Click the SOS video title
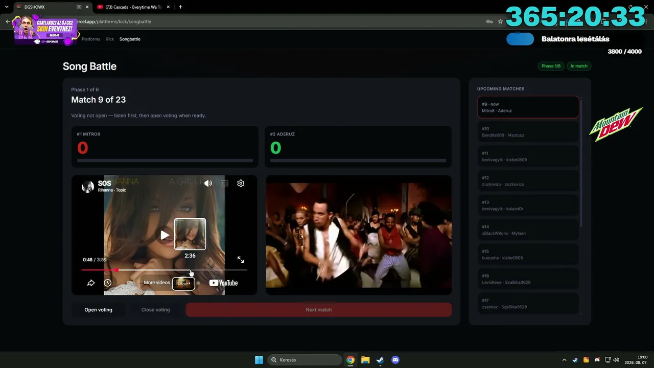This screenshot has height=368, width=654. coord(104,183)
